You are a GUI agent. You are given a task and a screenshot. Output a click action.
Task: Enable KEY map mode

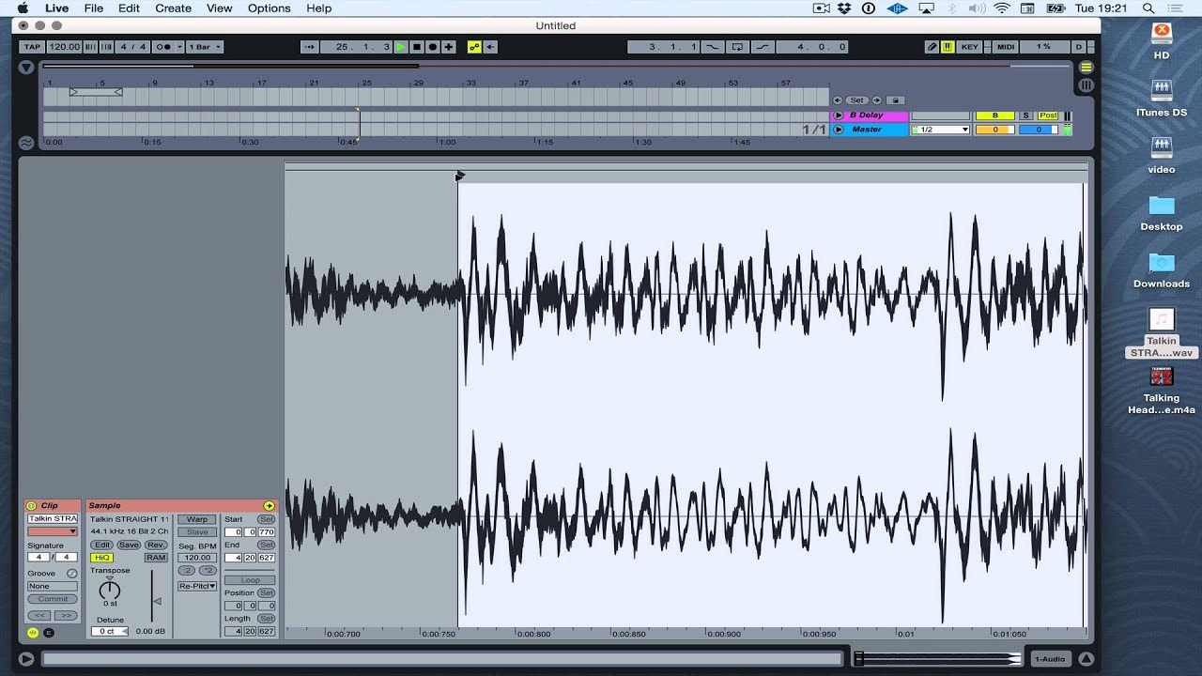[969, 47]
